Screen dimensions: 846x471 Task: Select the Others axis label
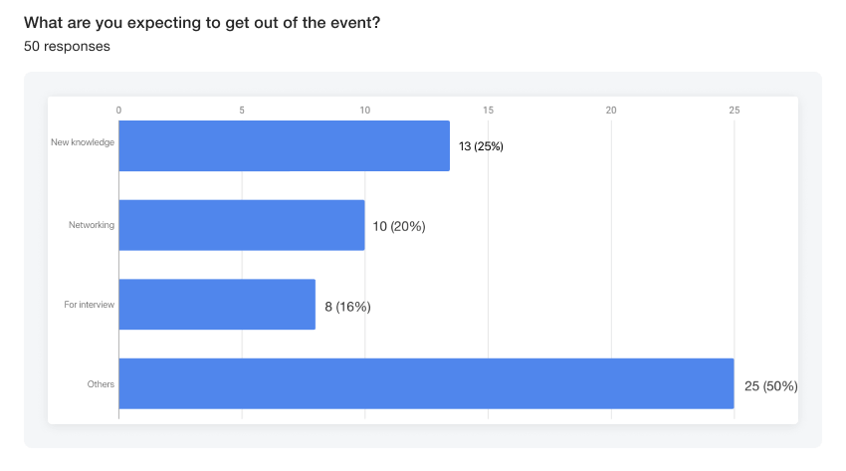[x=101, y=383]
